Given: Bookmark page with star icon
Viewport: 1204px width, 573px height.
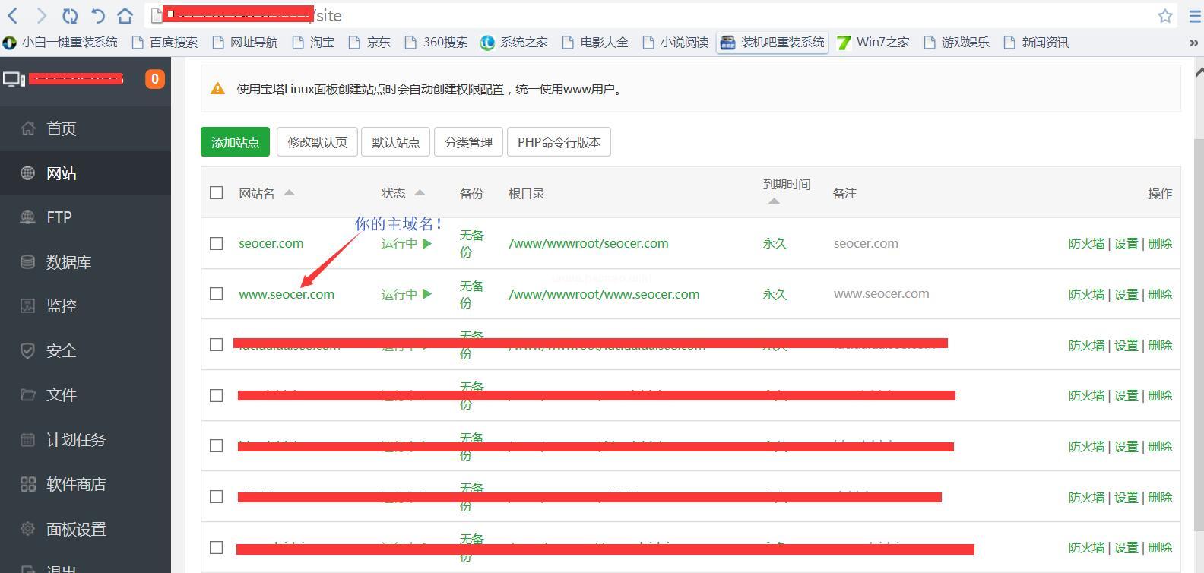Looking at the screenshot, I should click(1164, 16).
